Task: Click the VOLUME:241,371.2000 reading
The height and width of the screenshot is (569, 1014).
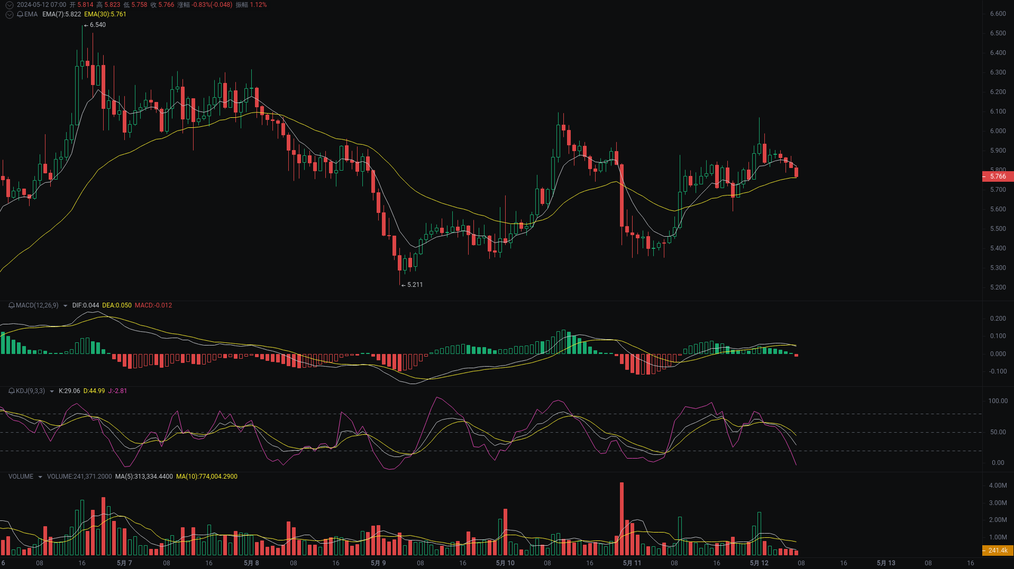Action: pyautogui.click(x=79, y=477)
